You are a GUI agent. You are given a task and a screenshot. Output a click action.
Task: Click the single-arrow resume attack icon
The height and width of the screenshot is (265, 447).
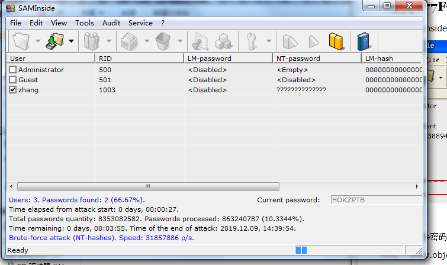tap(313, 41)
